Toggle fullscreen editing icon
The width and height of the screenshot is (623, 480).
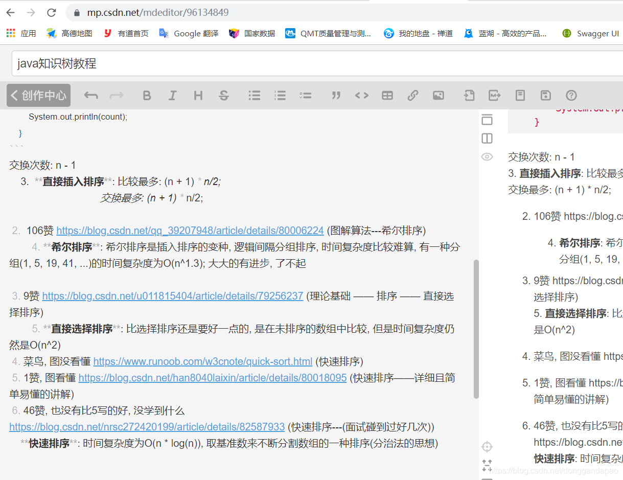tap(487, 465)
